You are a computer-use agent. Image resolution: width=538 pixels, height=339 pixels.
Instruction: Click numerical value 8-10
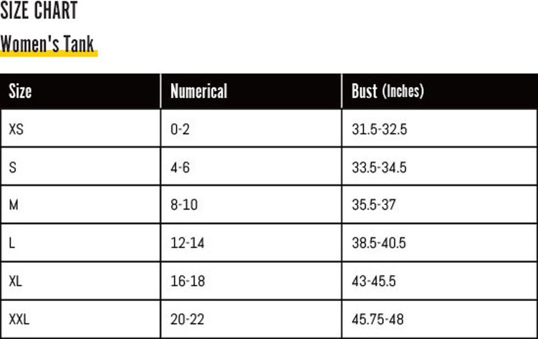184,205
